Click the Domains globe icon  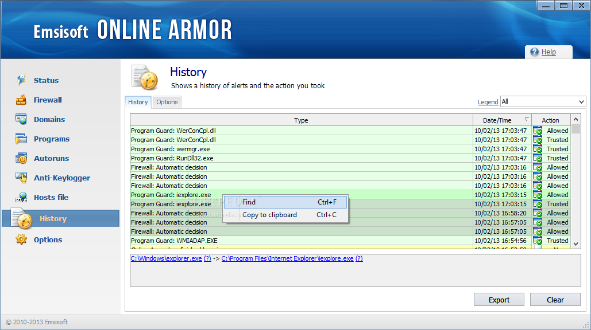pos(21,119)
